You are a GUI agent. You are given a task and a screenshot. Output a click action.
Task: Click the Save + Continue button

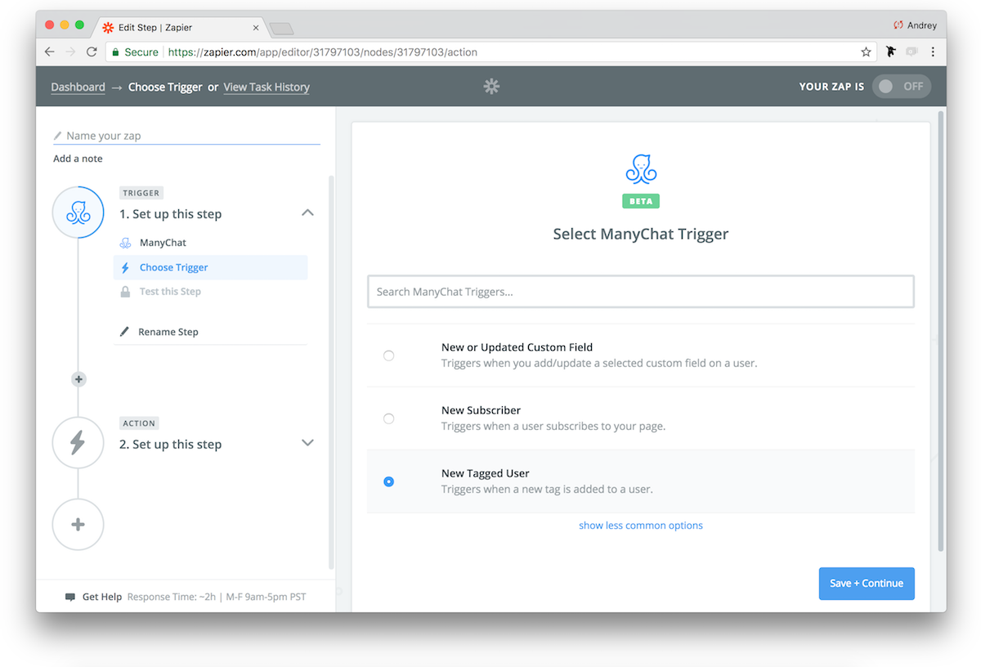tap(867, 584)
